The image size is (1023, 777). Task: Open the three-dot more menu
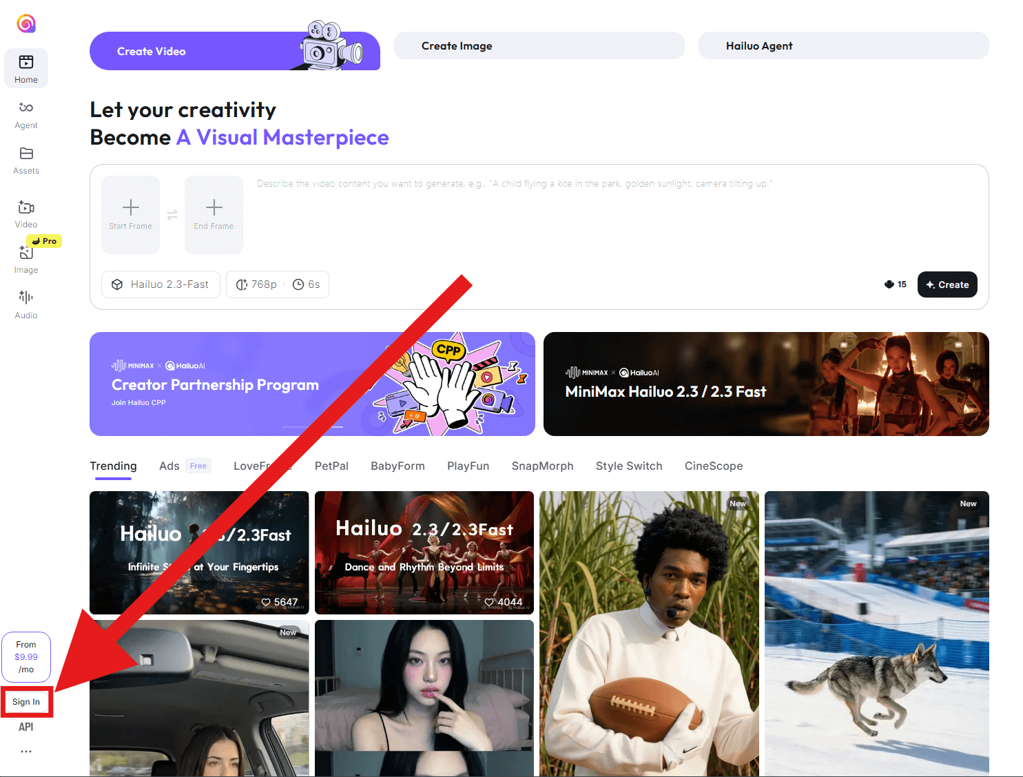[x=26, y=752]
